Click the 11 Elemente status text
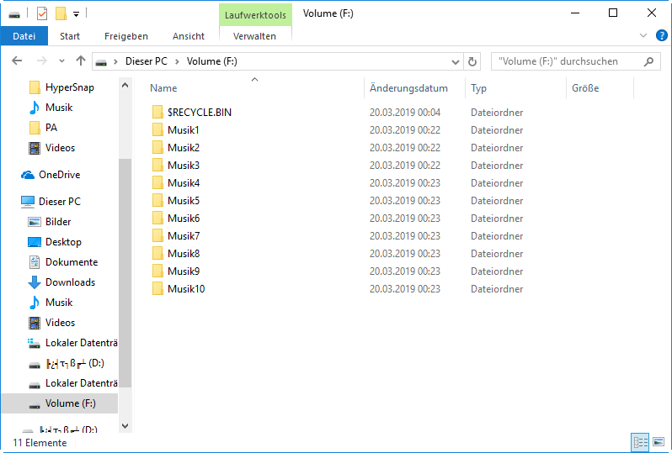 (x=40, y=443)
